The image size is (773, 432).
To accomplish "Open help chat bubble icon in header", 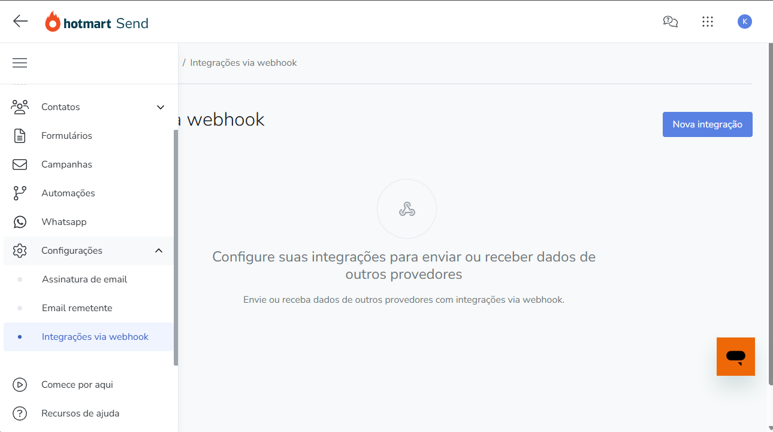I will (671, 22).
